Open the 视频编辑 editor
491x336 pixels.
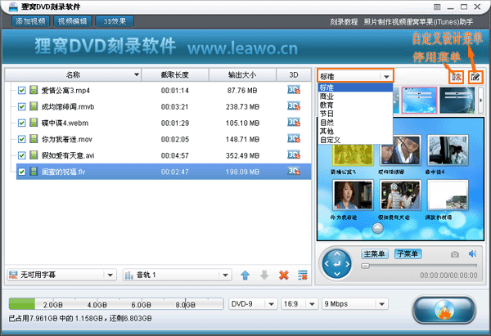point(72,21)
